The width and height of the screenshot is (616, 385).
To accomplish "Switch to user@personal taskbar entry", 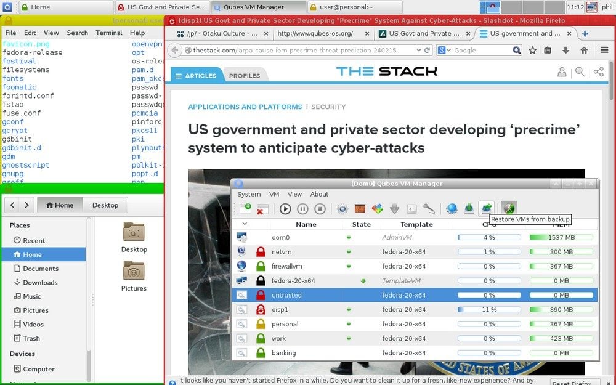I will click(355, 7).
